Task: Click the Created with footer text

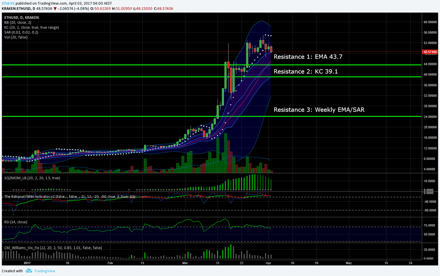Action: click(x=12, y=271)
